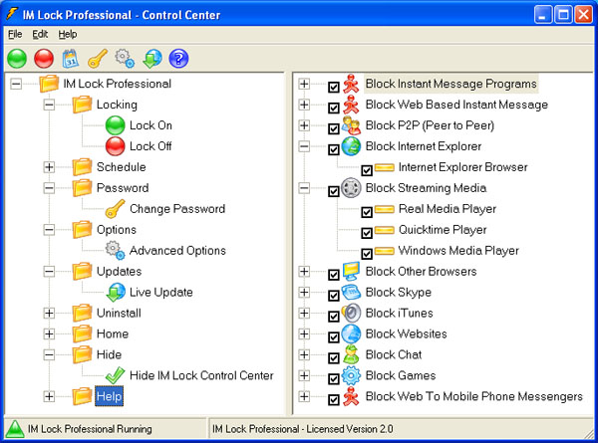Expand the Schedule folder
Screen dimensions: 598x443
tap(49, 167)
